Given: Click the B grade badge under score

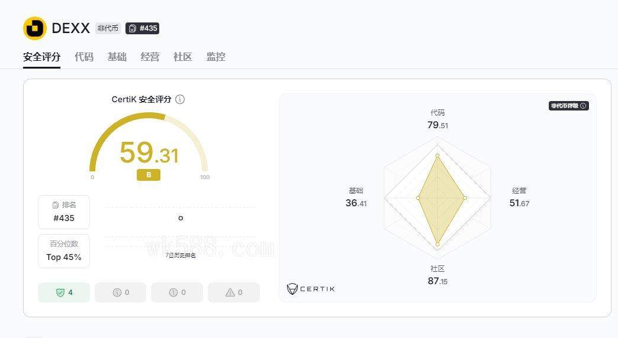Looking at the screenshot, I should click(x=149, y=175).
